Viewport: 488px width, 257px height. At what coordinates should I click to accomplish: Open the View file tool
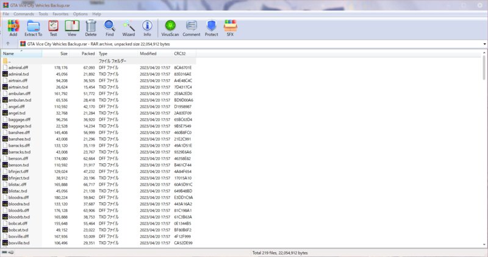(72, 28)
